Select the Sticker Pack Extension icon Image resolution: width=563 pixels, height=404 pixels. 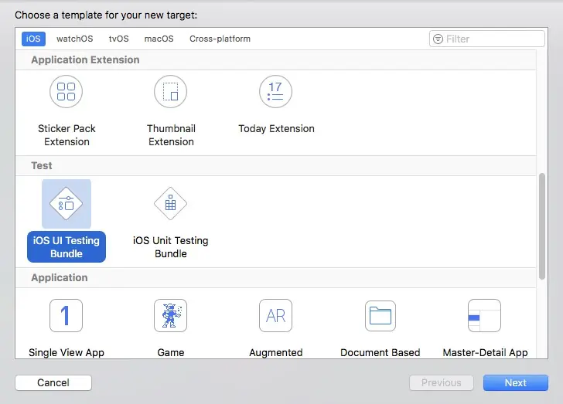coord(66,91)
